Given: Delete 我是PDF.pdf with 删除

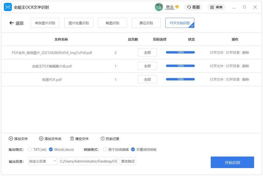Looking at the screenshot, I should tap(246, 79).
